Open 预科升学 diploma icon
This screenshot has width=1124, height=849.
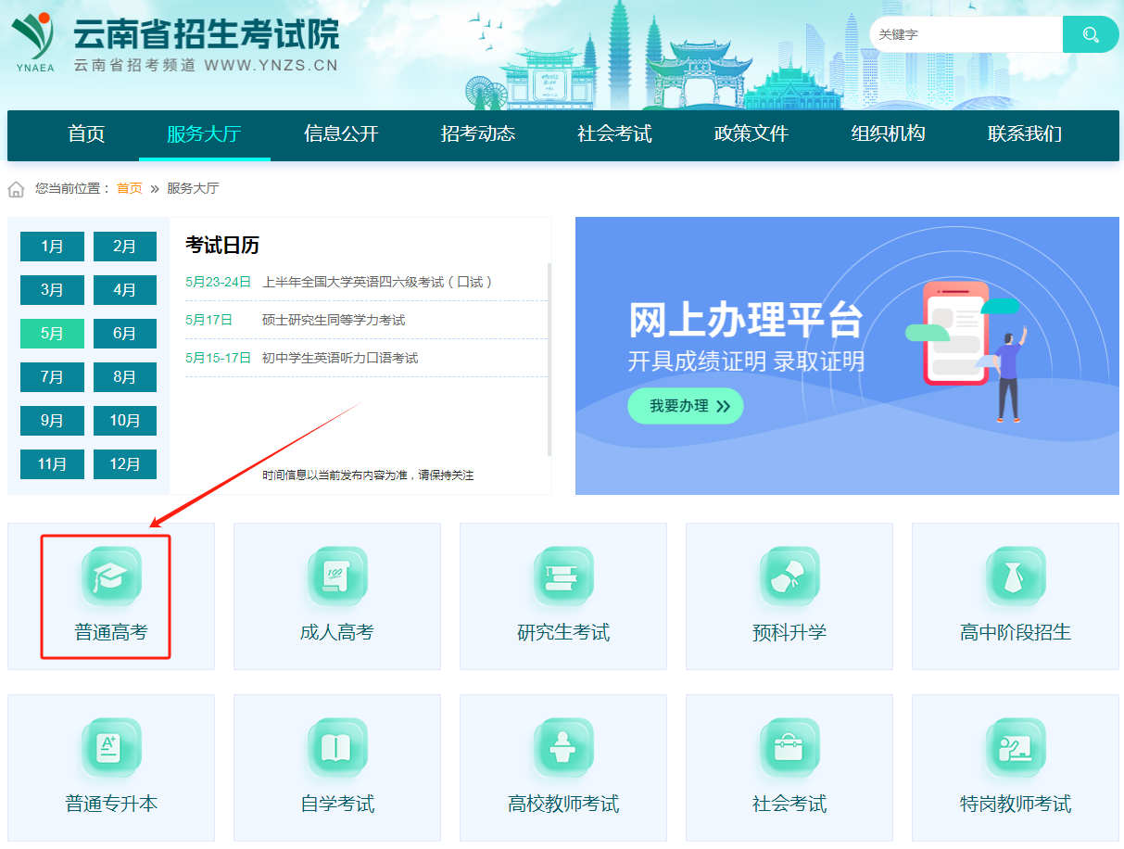(789, 577)
